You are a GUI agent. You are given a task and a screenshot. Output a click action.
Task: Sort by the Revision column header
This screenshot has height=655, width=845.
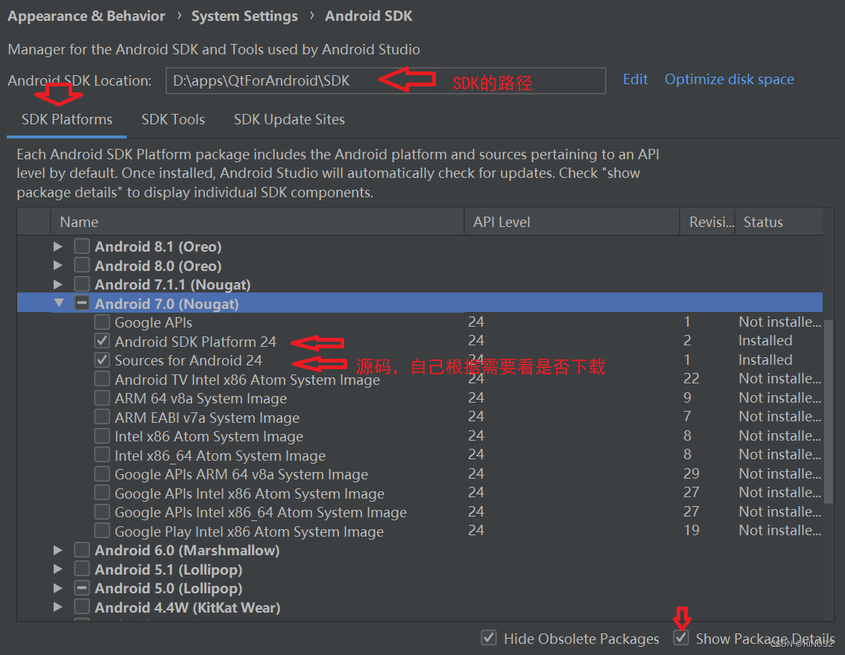tap(708, 222)
